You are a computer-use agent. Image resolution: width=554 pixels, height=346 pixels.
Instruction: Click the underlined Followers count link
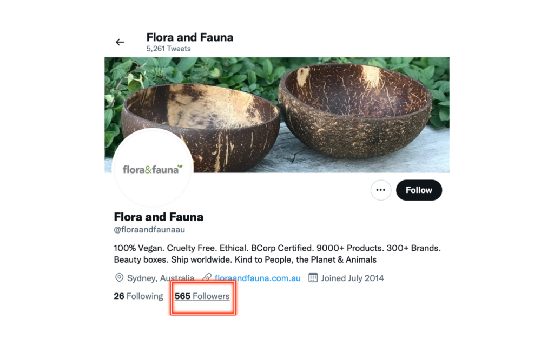click(202, 296)
